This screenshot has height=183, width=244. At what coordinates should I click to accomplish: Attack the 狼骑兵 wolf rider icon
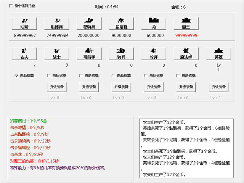(x=89, y=24)
